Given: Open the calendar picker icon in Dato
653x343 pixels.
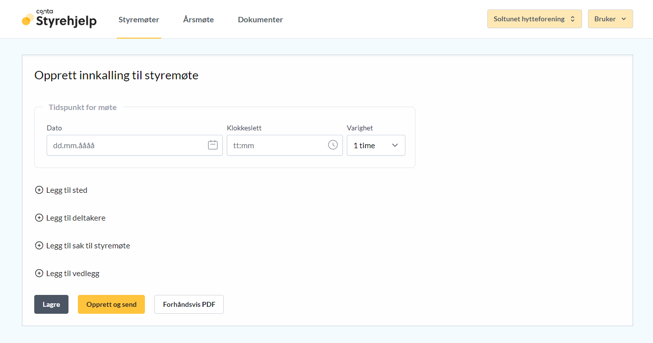Looking at the screenshot, I should 213,145.
